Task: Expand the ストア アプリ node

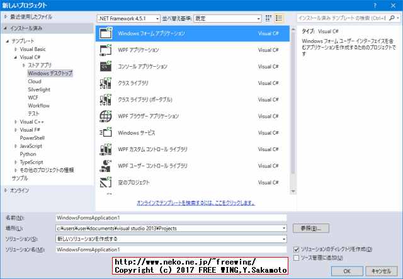Action: click(24, 65)
